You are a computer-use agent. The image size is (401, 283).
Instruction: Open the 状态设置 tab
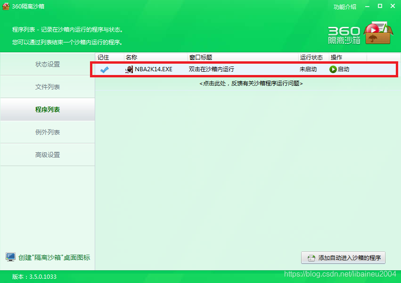[48, 64]
